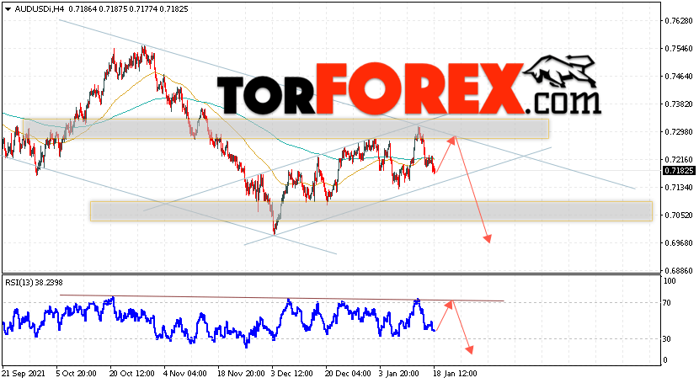Select the 21 Sep 2021 date label
Screen dimensions: 699x383
coord(24,373)
